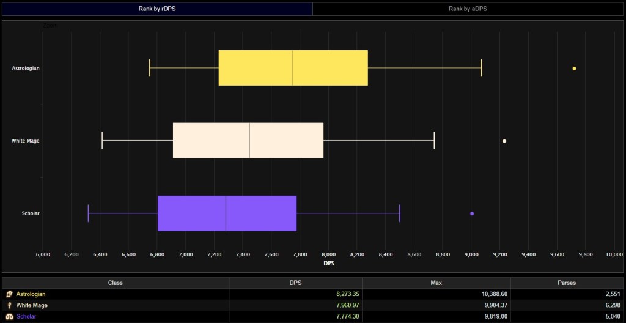Sort table by the Parses column header

pos(567,283)
